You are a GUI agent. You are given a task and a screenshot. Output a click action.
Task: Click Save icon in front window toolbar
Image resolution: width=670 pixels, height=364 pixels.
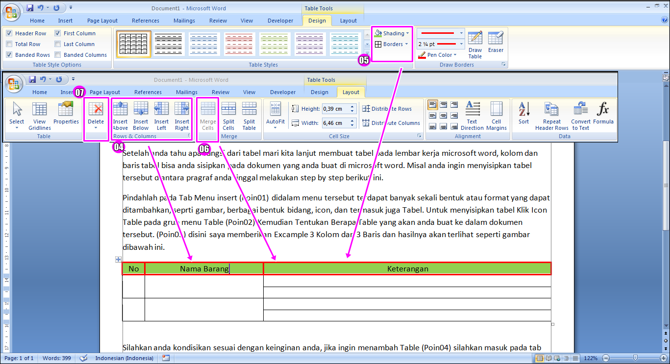point(32,79)
